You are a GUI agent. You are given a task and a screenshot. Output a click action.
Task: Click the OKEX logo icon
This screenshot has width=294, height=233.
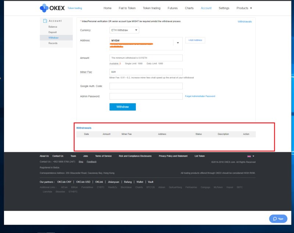tap(44, 8)
